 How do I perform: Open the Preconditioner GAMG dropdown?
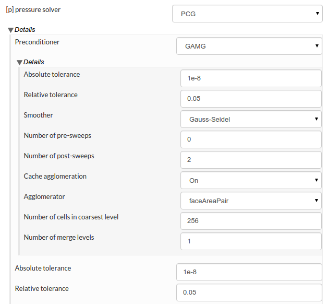[x=249, y=46]
